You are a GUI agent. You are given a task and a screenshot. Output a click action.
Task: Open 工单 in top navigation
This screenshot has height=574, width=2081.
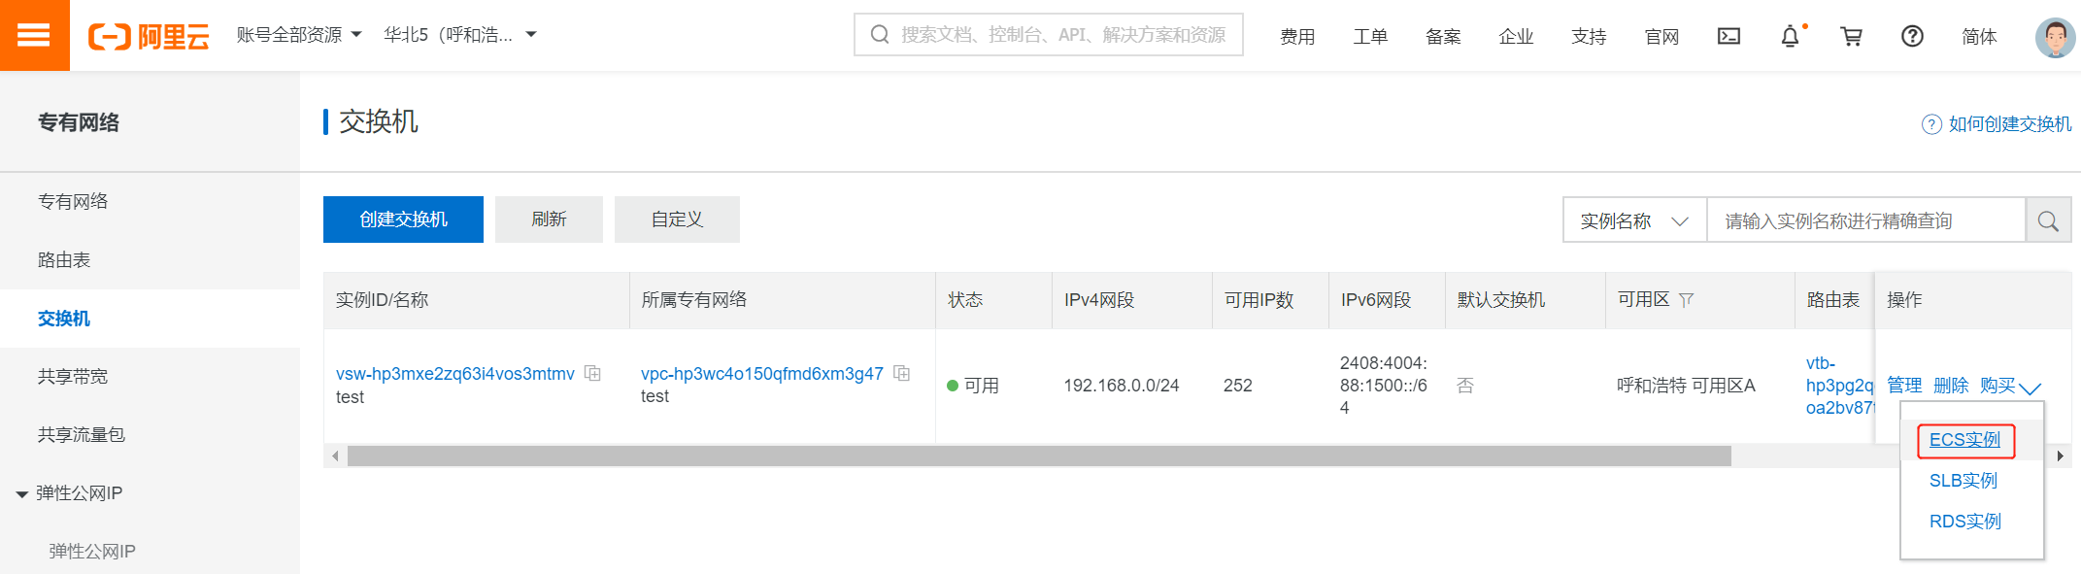[1370, 37]
